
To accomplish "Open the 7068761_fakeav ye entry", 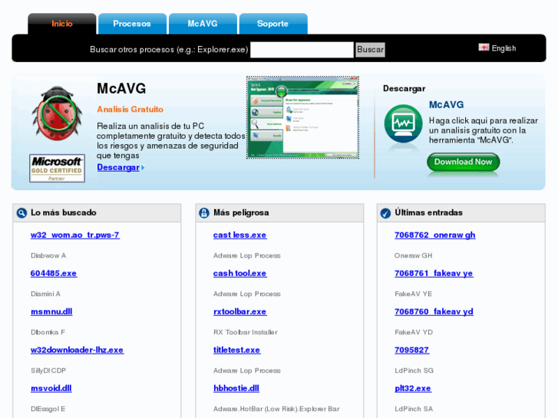I will pos(434,273).
